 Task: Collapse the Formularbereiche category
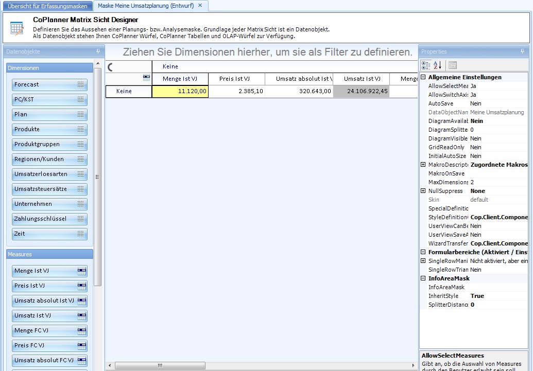click(423, 252)
